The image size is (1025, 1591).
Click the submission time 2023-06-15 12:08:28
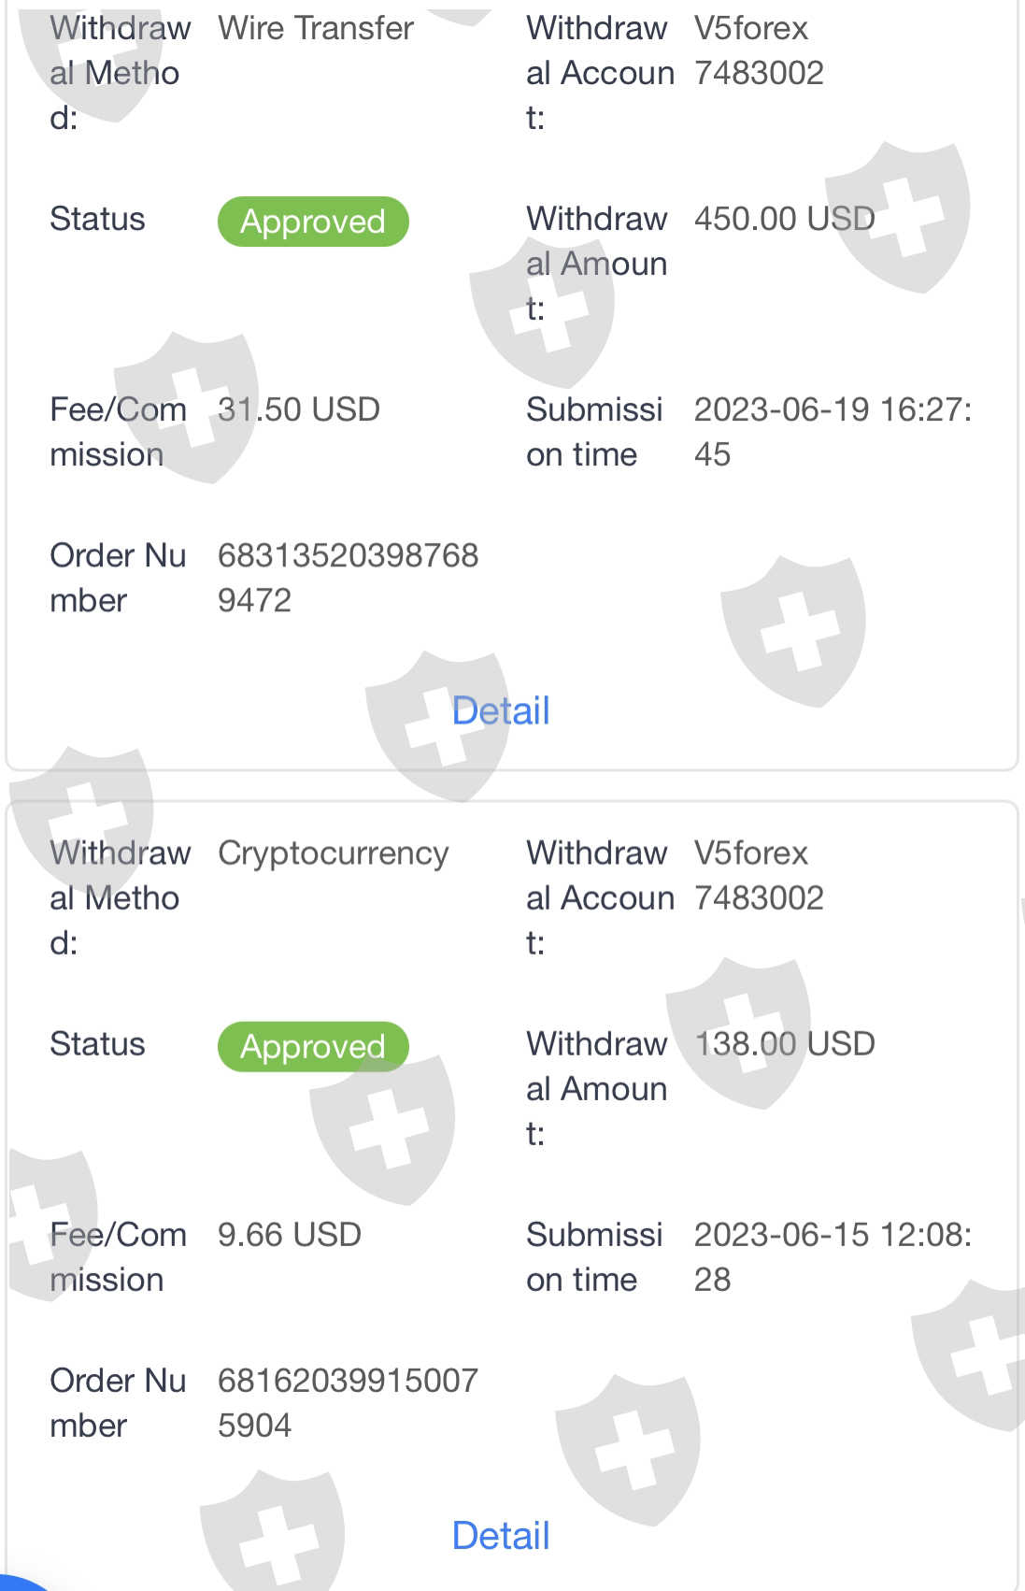(x=832, y=1256)
